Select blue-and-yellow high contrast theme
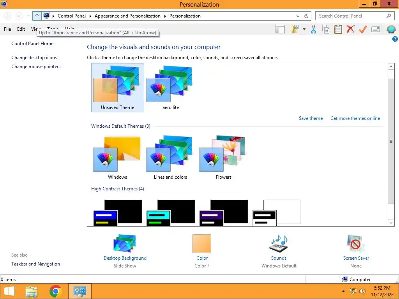The image size is (399, 299). click(x=118, y=213)
